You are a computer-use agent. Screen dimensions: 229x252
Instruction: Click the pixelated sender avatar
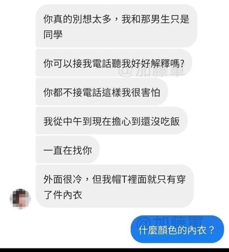click(20, 199)
